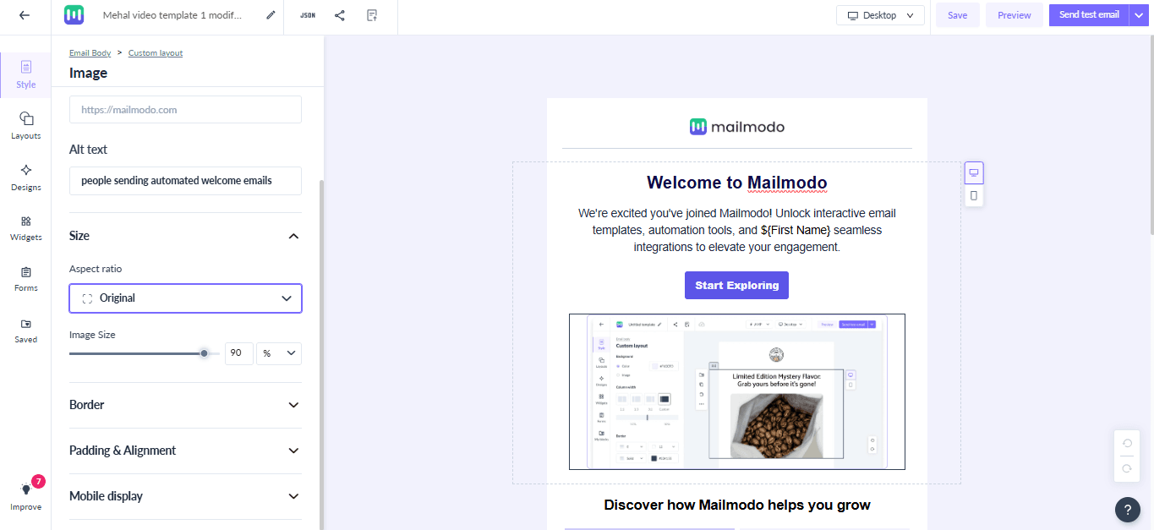Open the Desktop preview mode dropdown
Screen dimensions: 1154x530
(880, 15)
